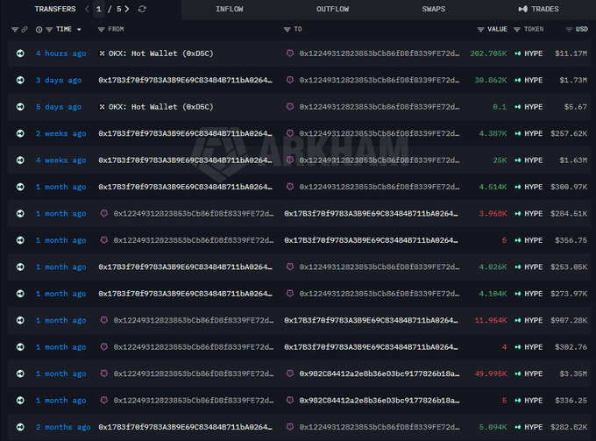Open '4 weeks ago' transaction link
This screenshot has height=441, width=596.
(x=60, y=160)
